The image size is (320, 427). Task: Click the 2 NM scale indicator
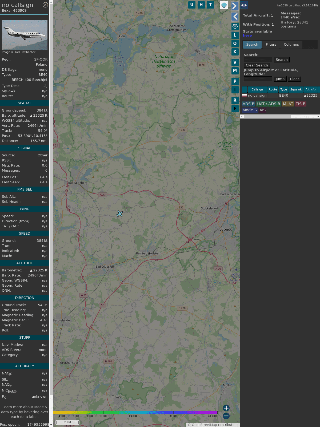click(x=67, y=422)
